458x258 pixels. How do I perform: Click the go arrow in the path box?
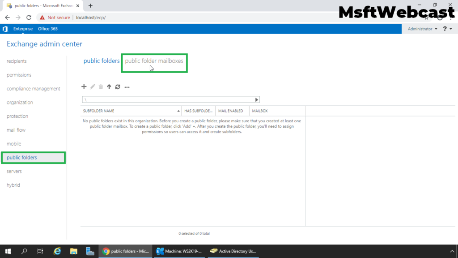(x=256, y=100)
